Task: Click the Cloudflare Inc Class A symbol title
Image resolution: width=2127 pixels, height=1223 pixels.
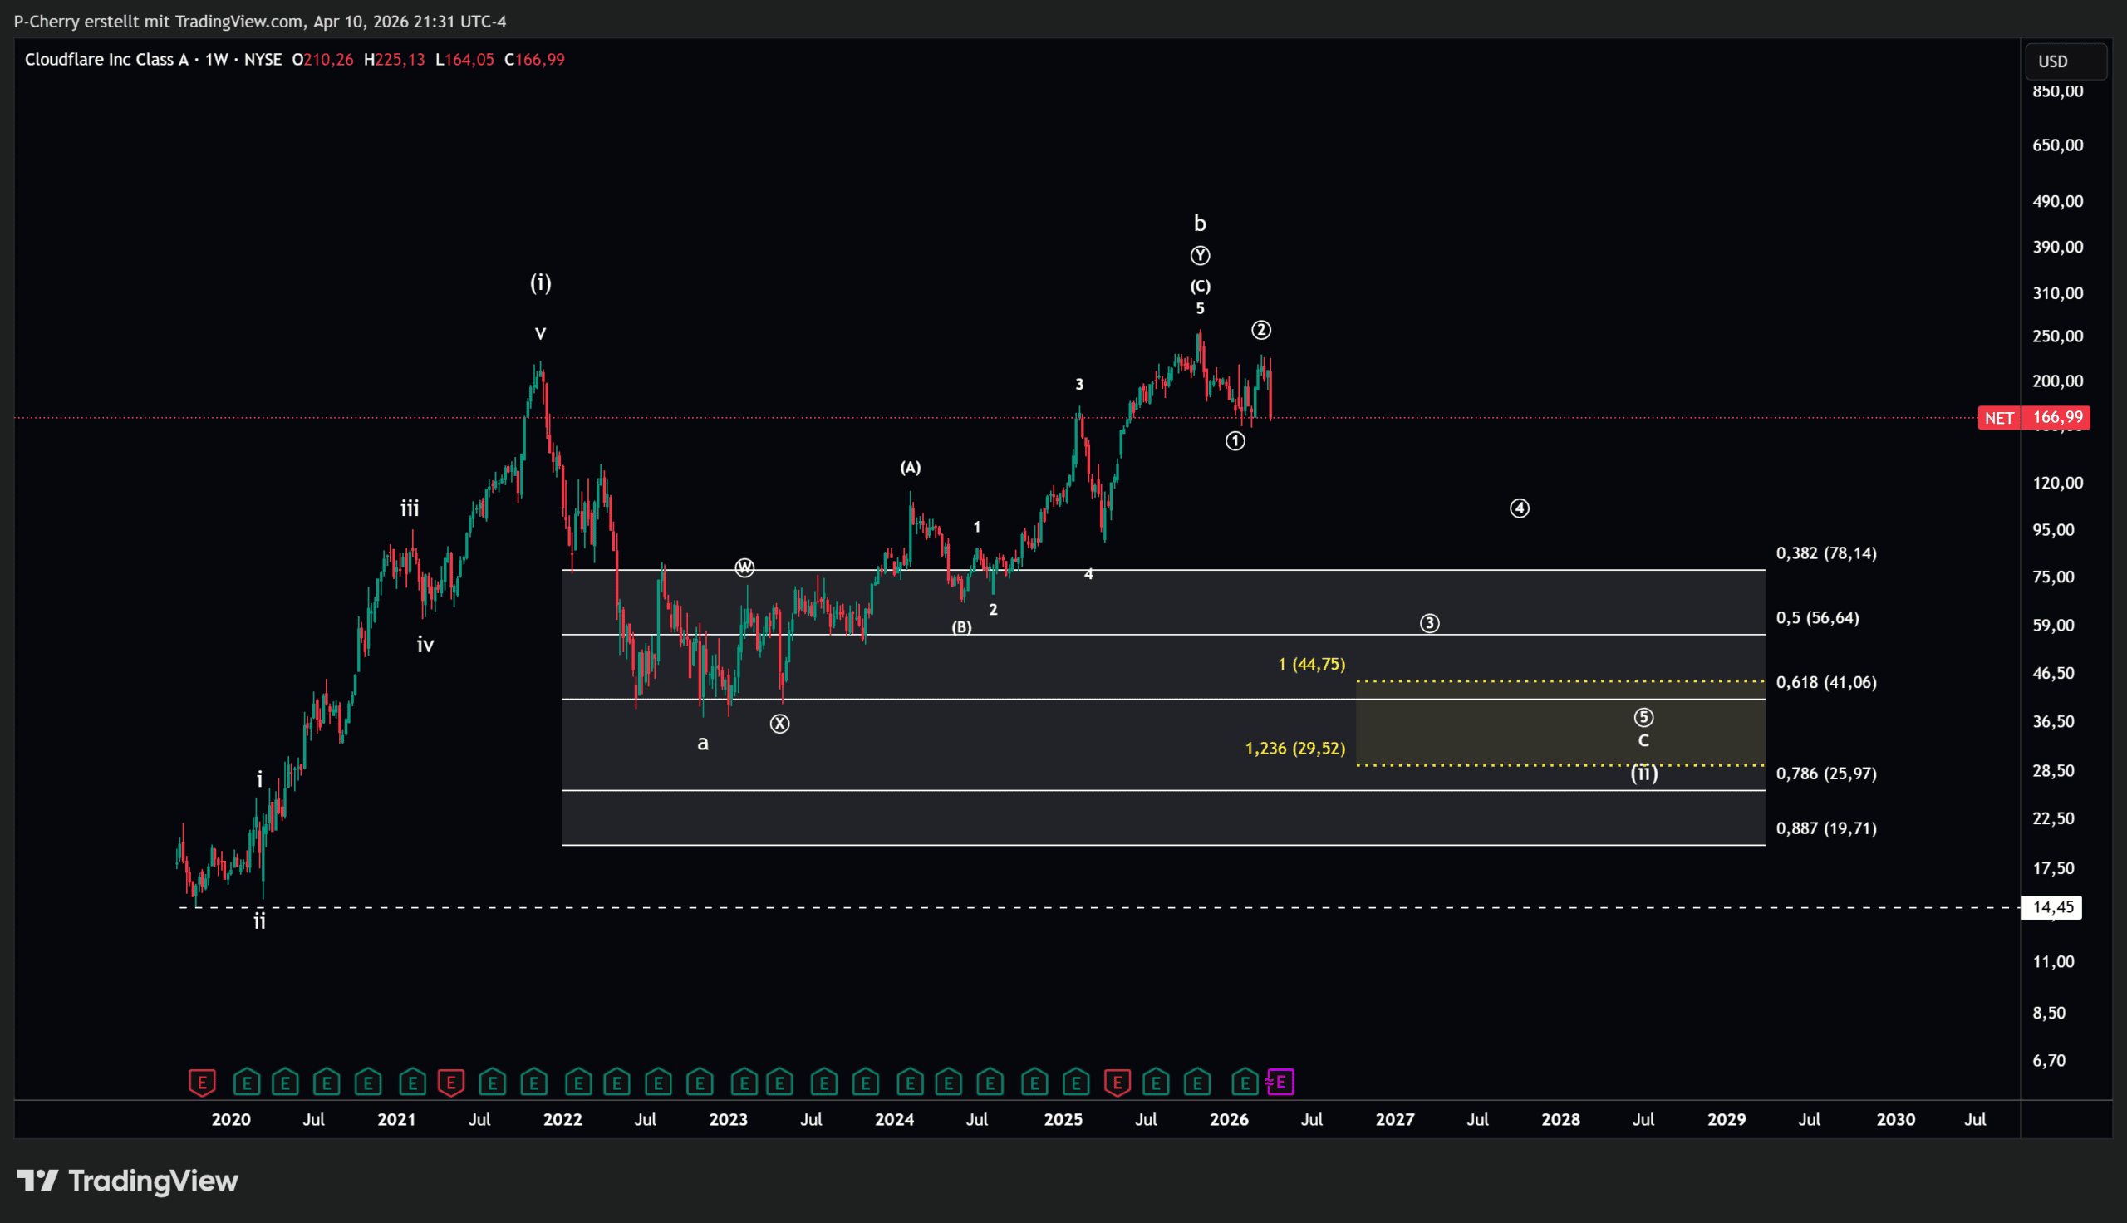Action: point(106,60)
